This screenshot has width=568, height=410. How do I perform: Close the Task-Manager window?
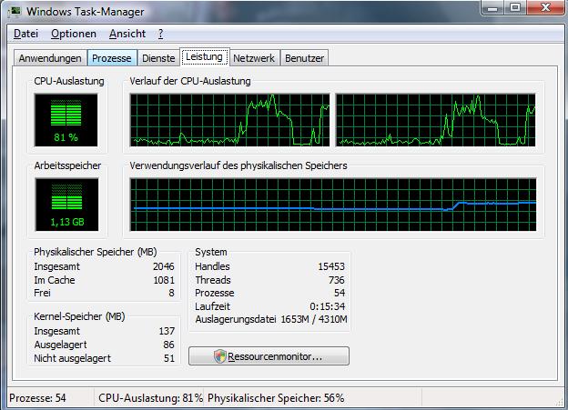pos(545,7)
